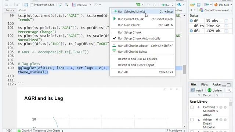
Task: Click the package search field
Action: click(229, 90)
